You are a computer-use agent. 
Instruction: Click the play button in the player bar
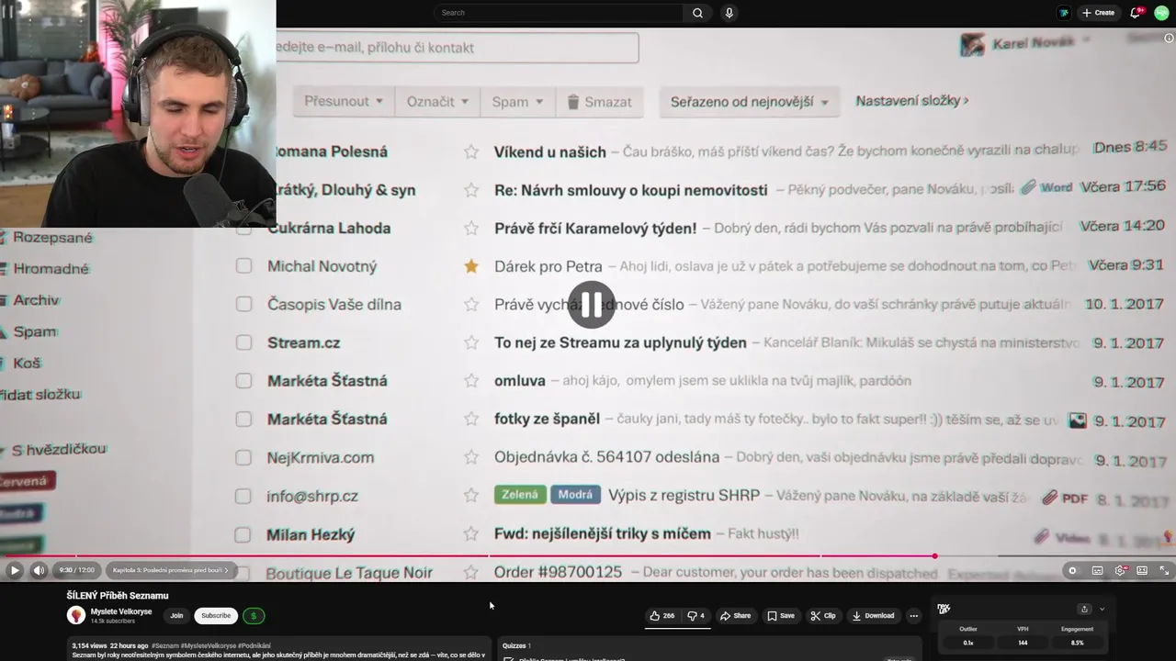15,570
